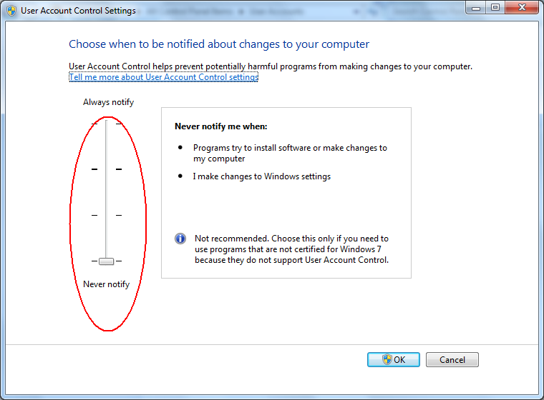Click 'Programs try to install software' bullet text
This screenshot has height=400, width=544.
click(290, 153)
